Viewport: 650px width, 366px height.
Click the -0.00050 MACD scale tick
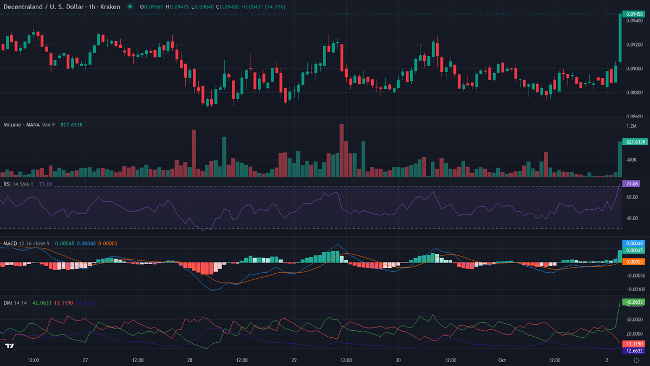635,275
